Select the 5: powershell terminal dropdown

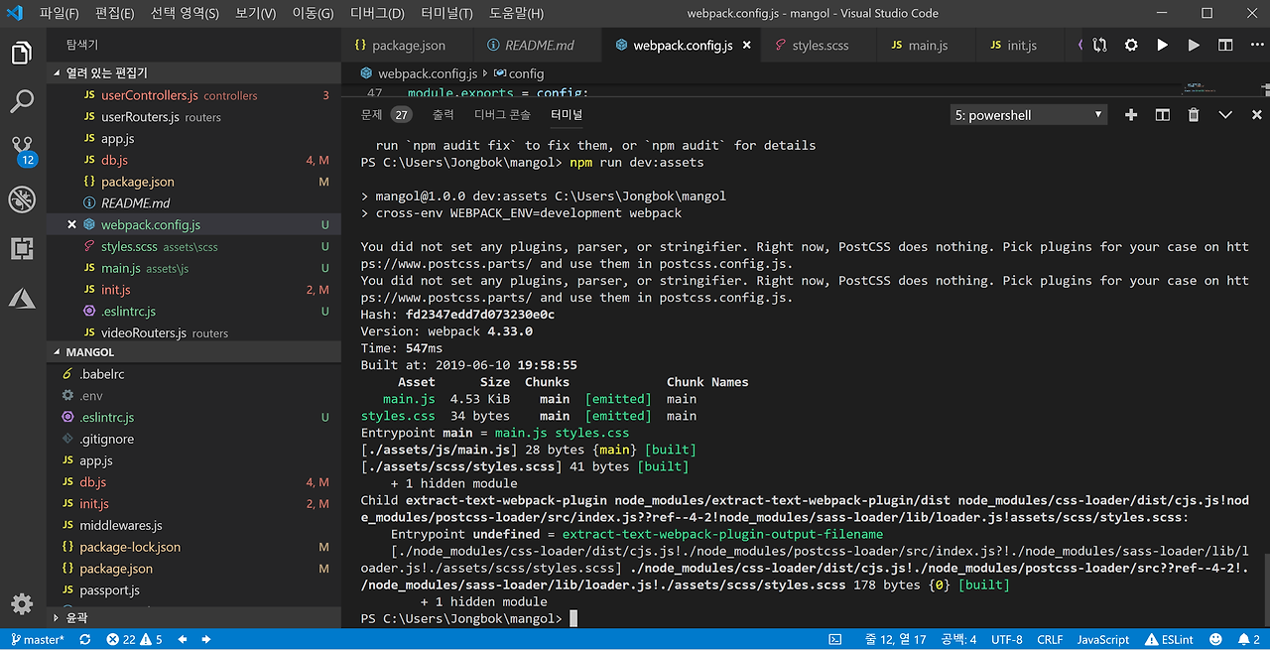coord(1028,115)
